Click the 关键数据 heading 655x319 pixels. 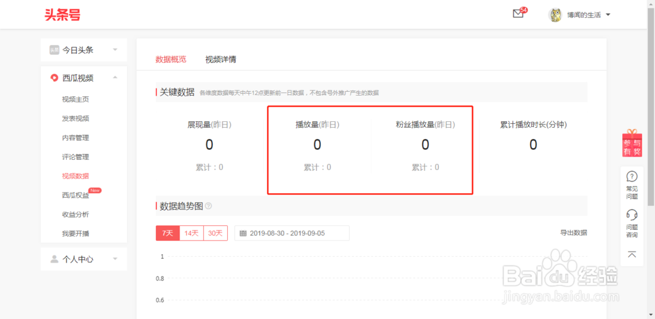tap(177, 92)
